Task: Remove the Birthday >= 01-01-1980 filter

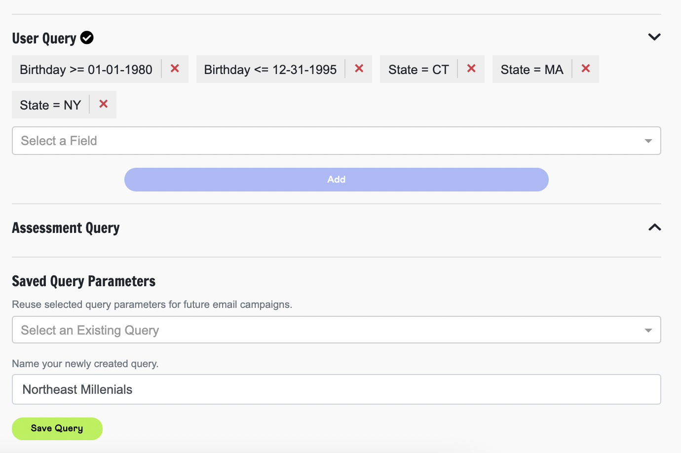Action: tap(175, 69)
